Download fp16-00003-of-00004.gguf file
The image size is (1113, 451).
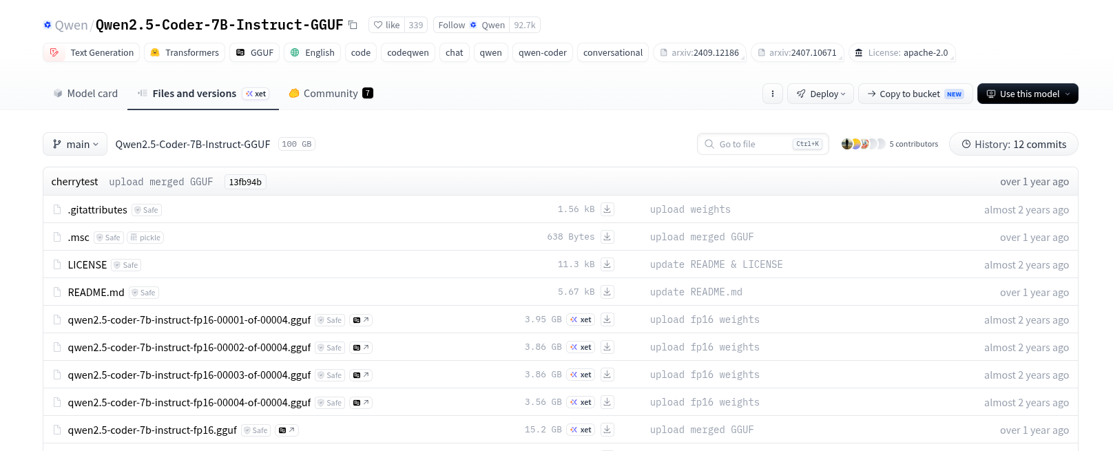(x=607, y=375)
